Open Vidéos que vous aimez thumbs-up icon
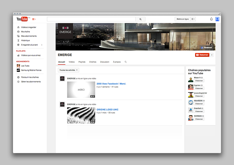The height and width of the screenshot is (165, 234). point(18,55)
